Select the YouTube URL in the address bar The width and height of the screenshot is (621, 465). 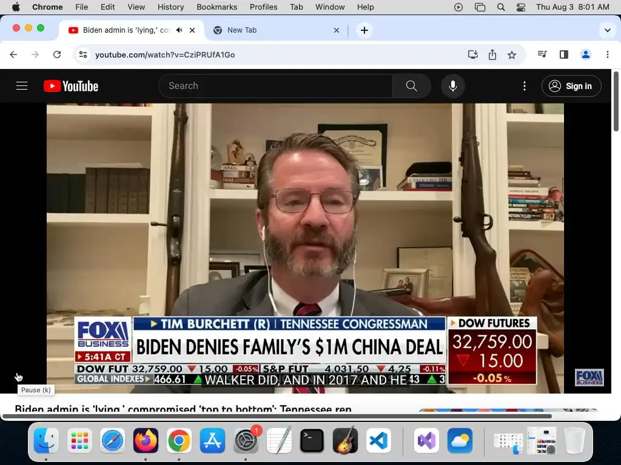click(165, 54)
